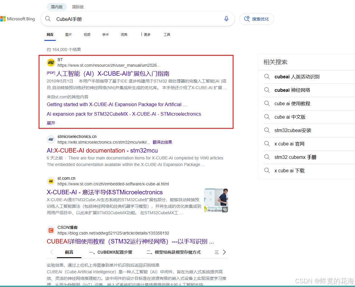Viewport: 355px width, 287px height.
Task: Click the CSDN博客 favicon icon
Action: point(51,230)
